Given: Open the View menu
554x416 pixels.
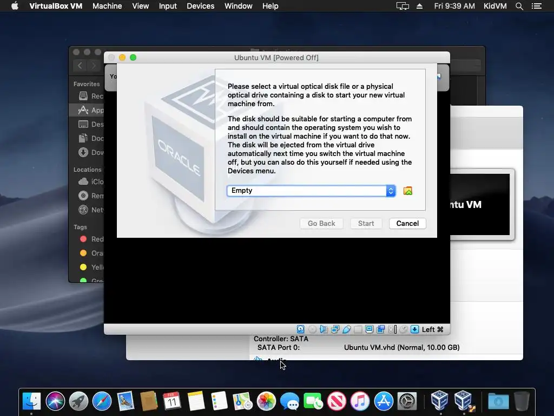Looking at the screenshot, I should pyautogui.click(x=140, y=6).
